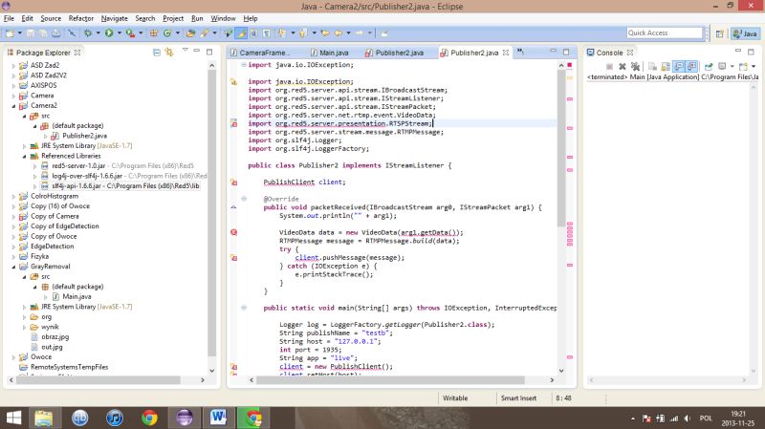Run the program with green Run icon
Image resolution: width=765 pixels, height=429 pixels.
pyautogui.click(x=109, y=33)
